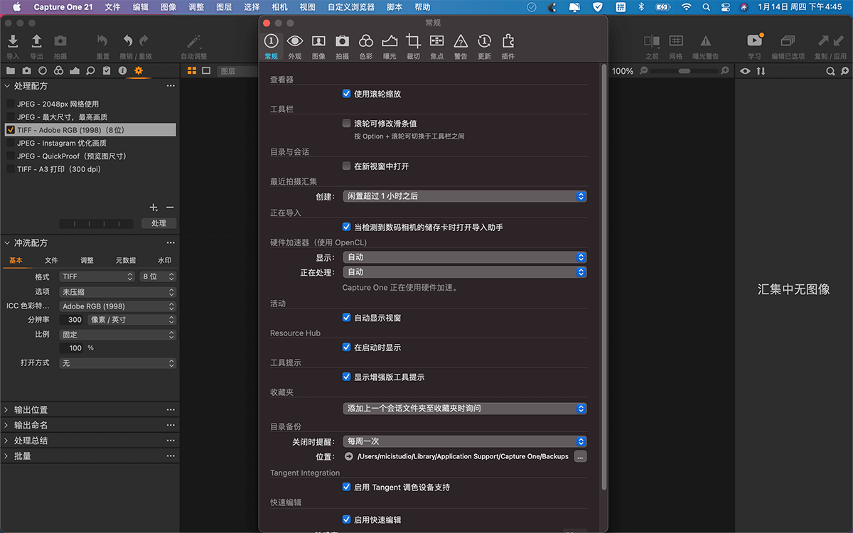853x533 pixels.
Task: Open the 显示 hardware acceleration dropdown
Action: pos(465,257)
